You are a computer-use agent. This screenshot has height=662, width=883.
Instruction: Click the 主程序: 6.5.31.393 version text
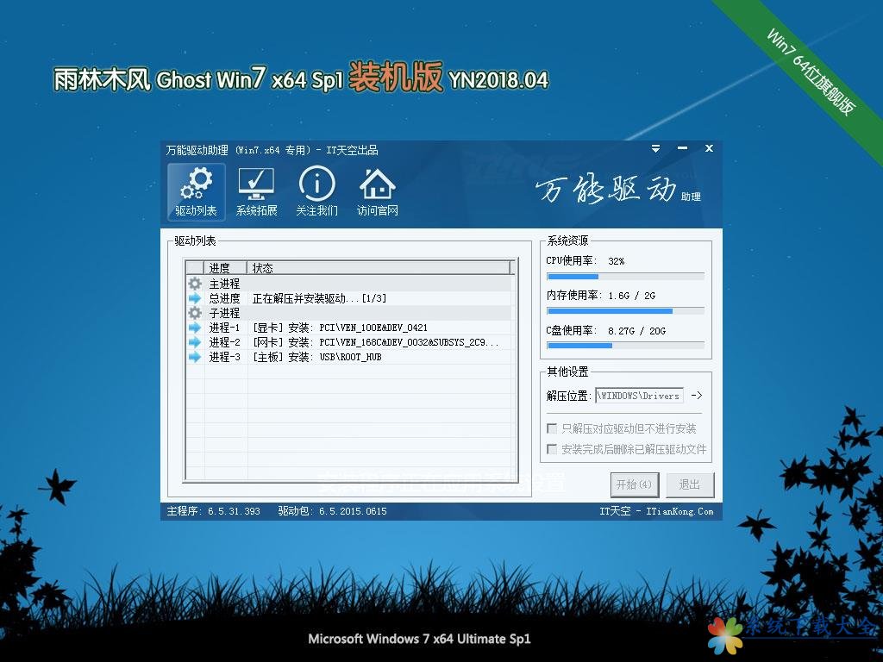[214, 511]
